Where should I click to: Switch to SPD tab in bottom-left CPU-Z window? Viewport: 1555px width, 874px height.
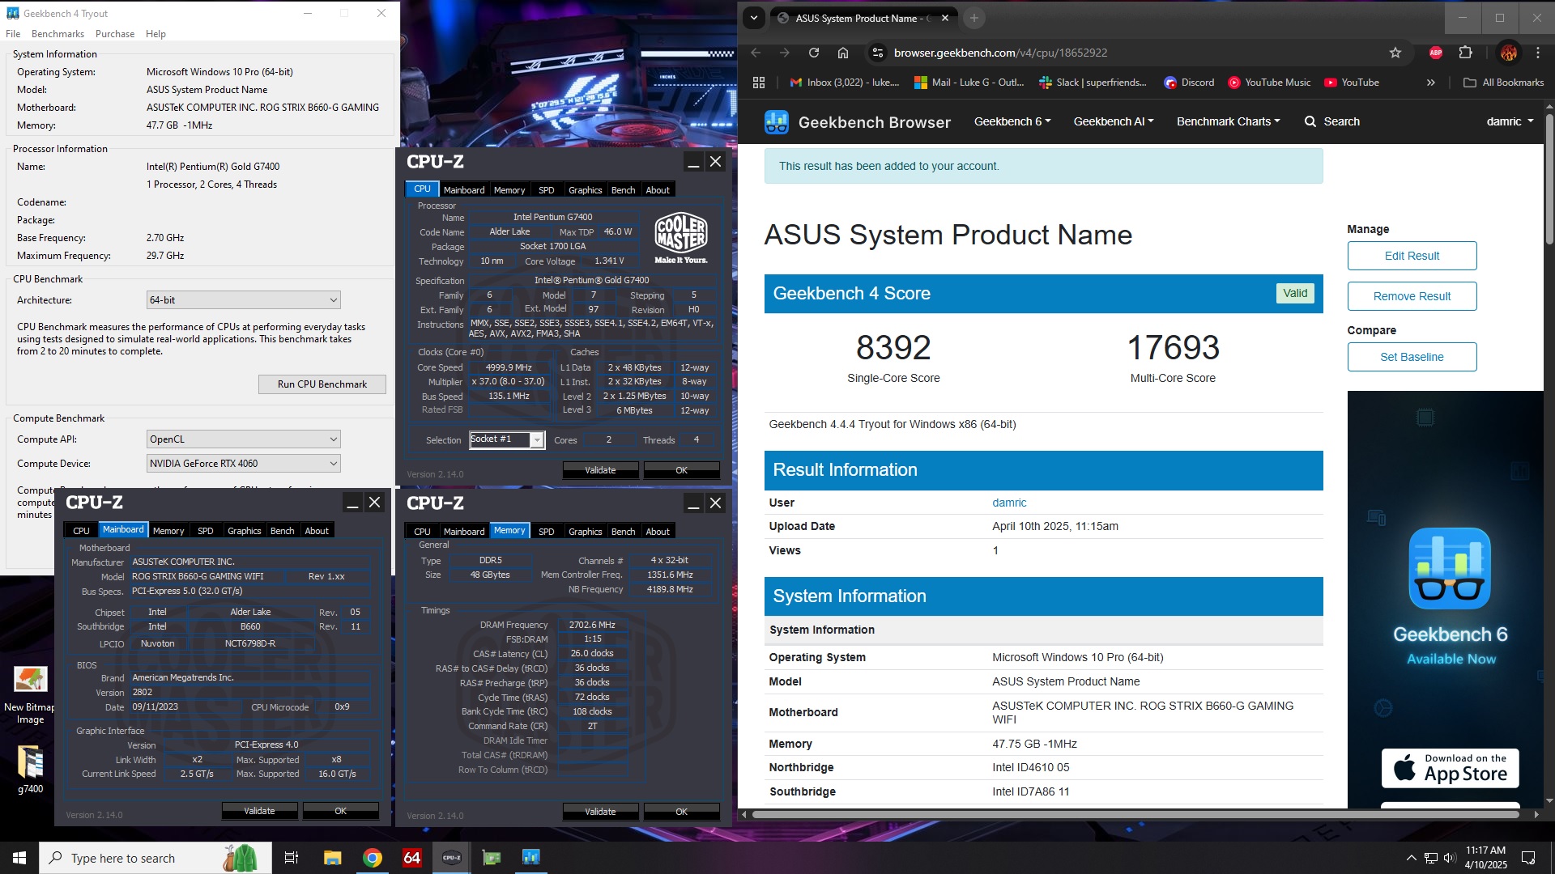pyautogui.click(x=206, y=531)
